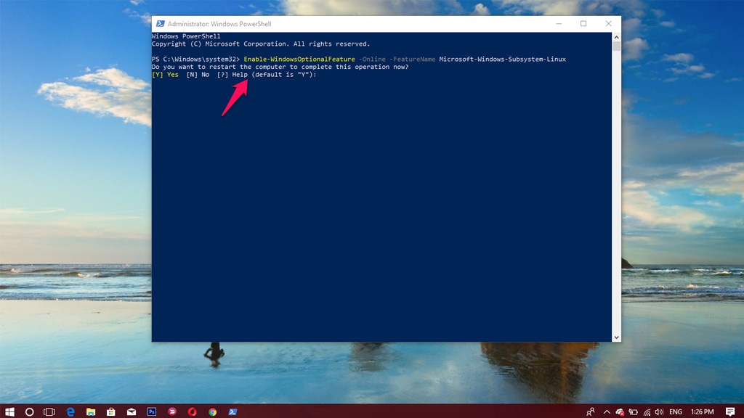Viewport: 744px width, 418px height.
Task: Open the Mail app from taskbar
Action: (x=132, y=411)
